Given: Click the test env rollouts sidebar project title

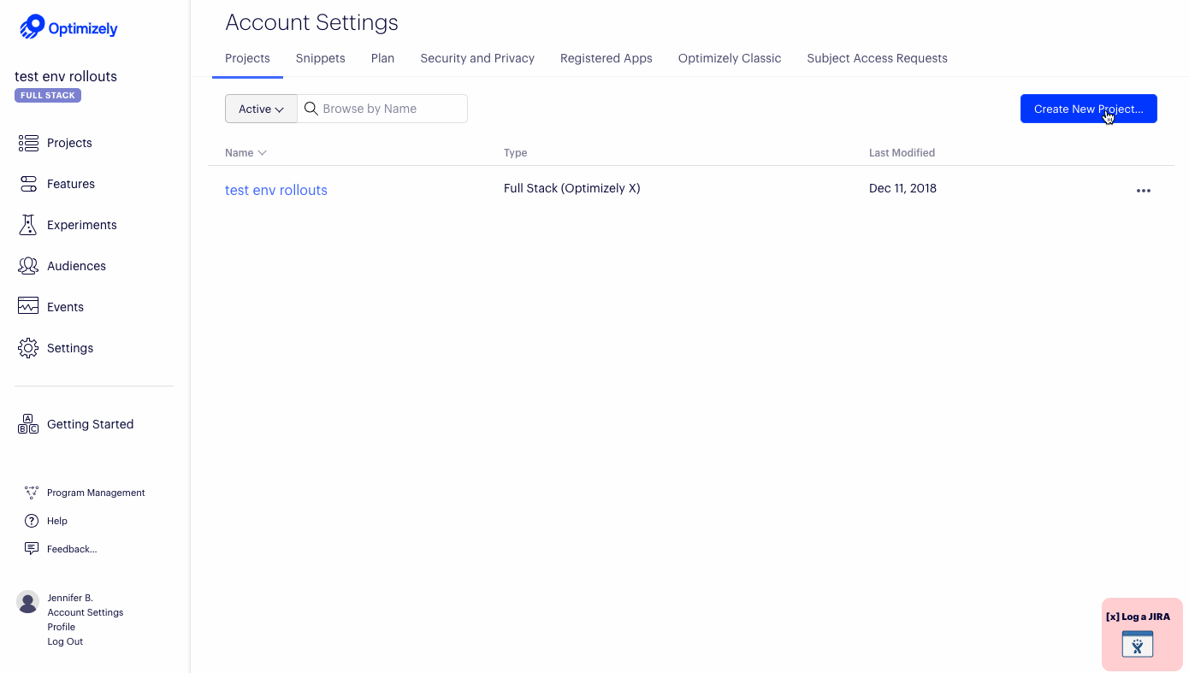Looking at the screenshot, I should [x=66, y=76].
